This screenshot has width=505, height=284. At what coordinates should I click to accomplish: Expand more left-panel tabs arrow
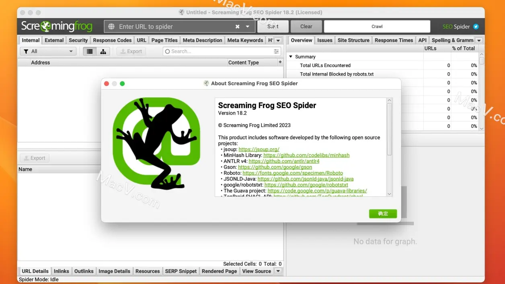[278, 40]
